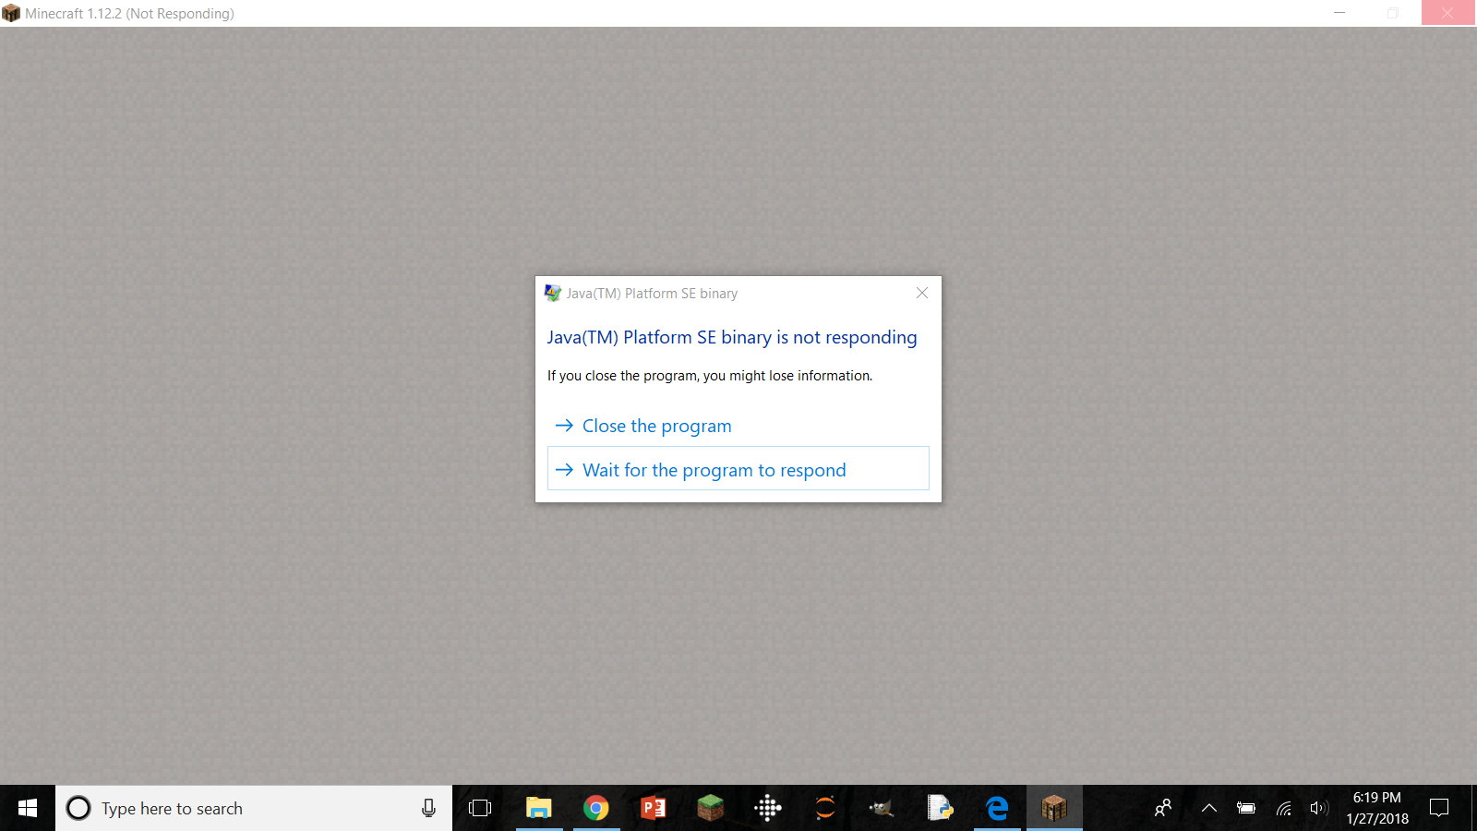Show hidden system tray icons

click(1208, 808)
